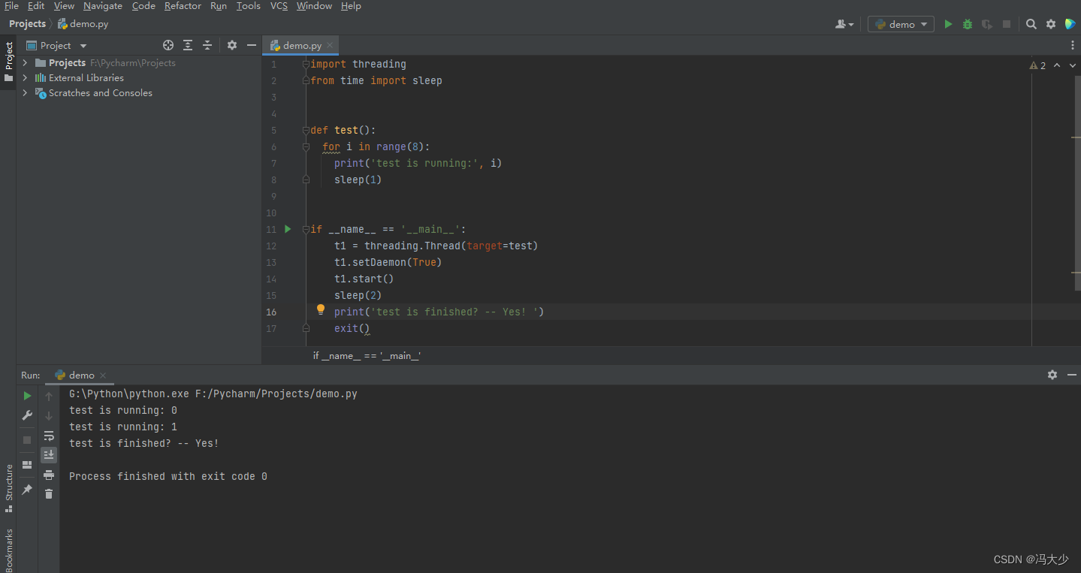The width and height of the screenshot is (1081, 573).
Task: Open the Tools menu
Action: 249,6
